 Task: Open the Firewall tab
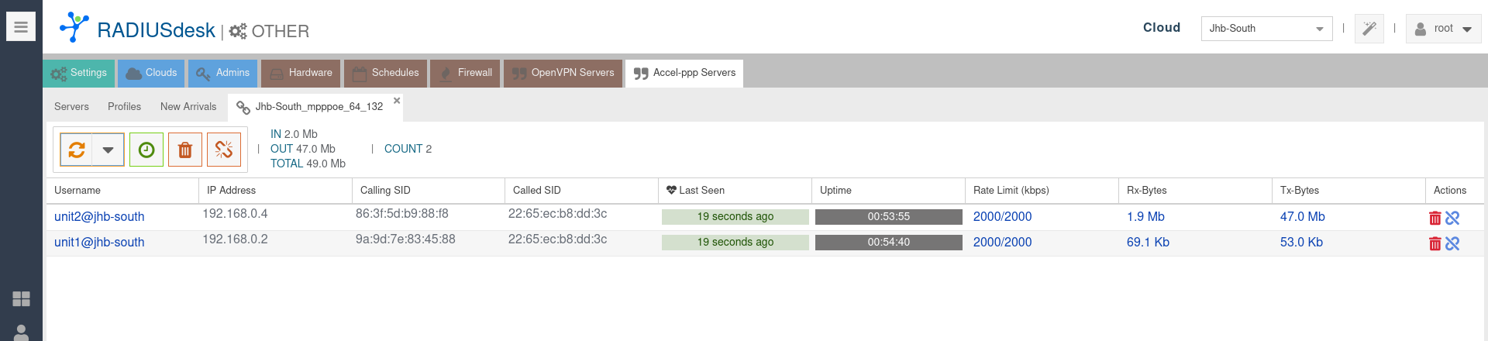coord(465,73)
